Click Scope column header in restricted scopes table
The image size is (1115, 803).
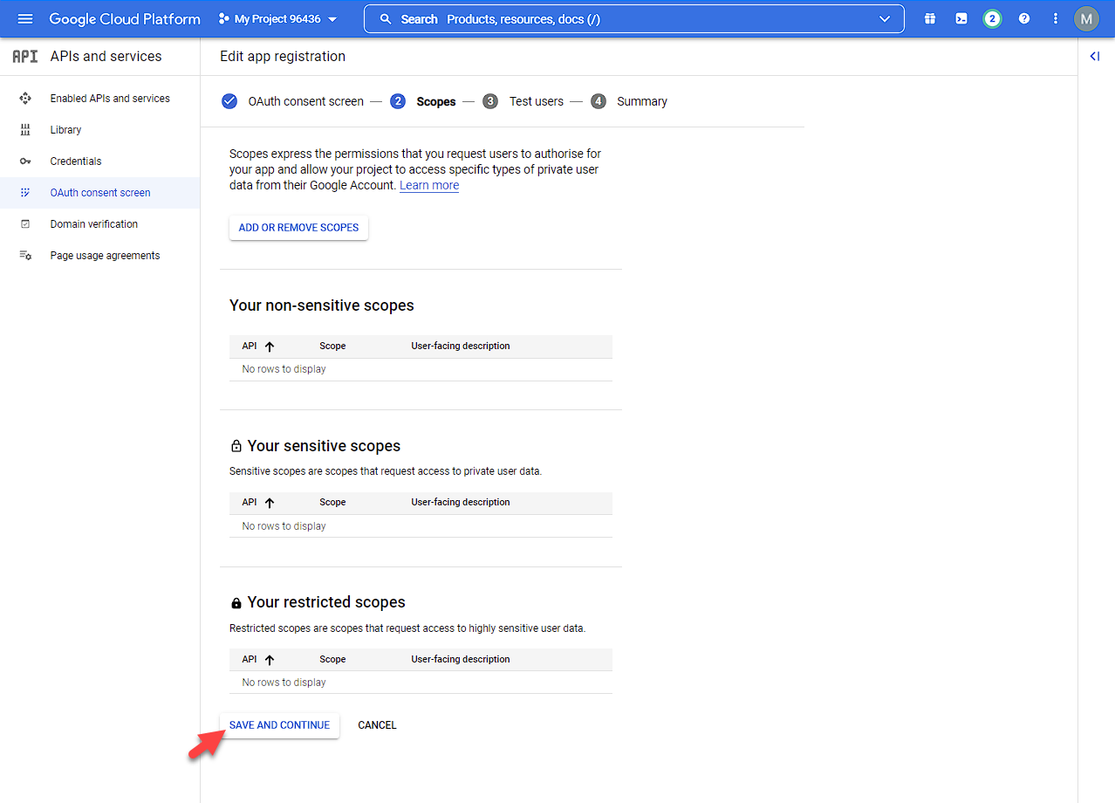coord(332,660)
